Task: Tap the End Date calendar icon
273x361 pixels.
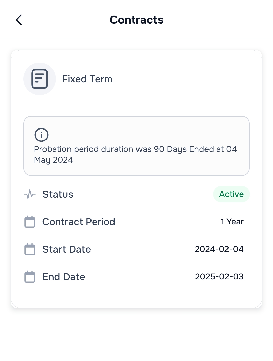Action: point(30,277)
